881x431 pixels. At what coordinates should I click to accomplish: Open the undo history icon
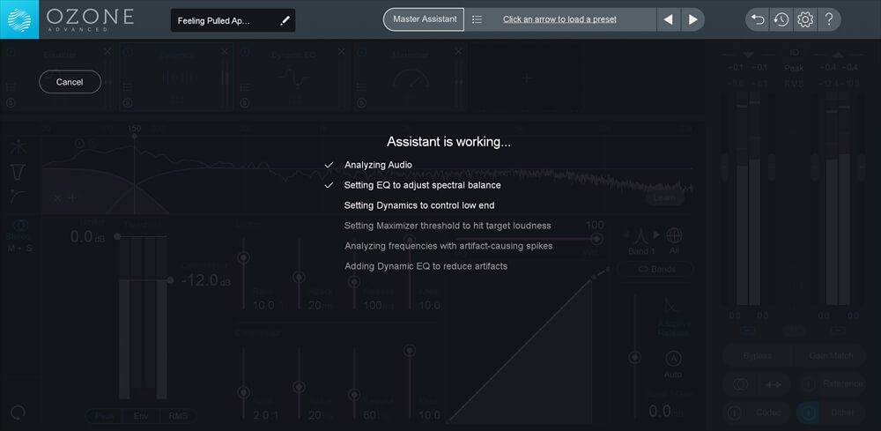click(x=781, y=19)
